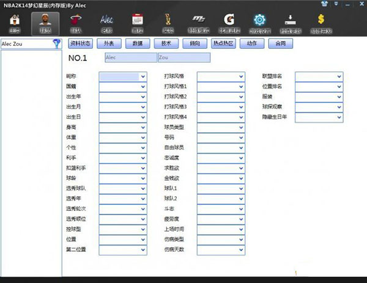The height and width of the screenshot is (283, 367).
Task: Open the calendar schedule toolbar icon
Action: click(138, 23)
